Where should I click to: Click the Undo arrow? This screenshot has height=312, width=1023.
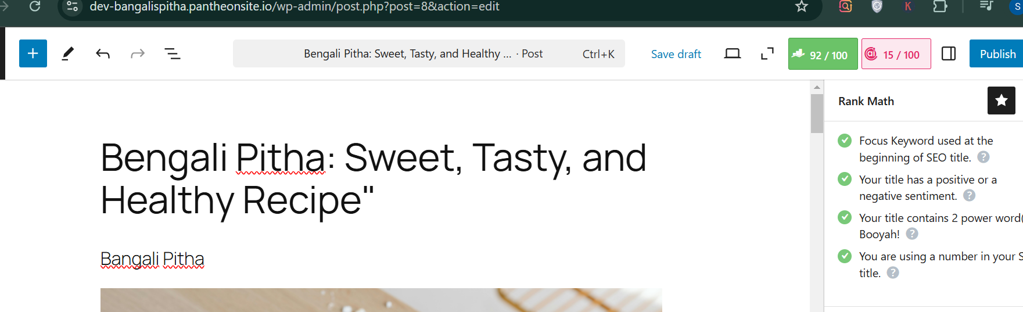pos(103,54)
